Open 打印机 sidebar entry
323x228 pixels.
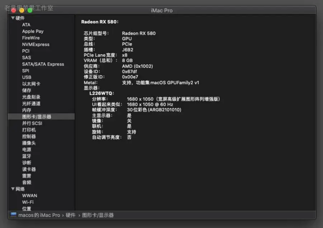point(29,130)
